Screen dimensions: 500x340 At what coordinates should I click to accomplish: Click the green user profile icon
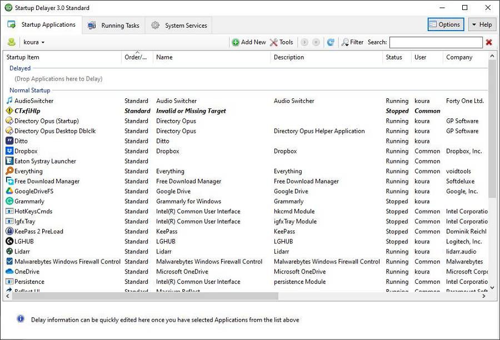[11, 42]
